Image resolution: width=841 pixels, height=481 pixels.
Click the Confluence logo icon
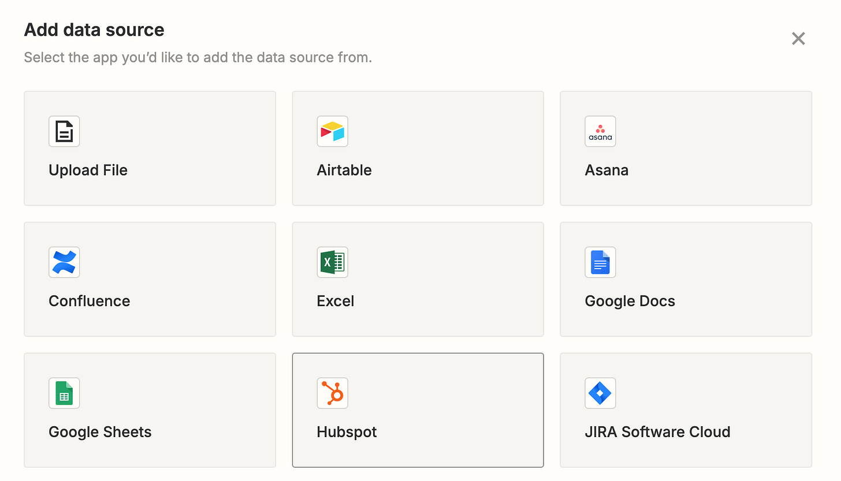64,262
